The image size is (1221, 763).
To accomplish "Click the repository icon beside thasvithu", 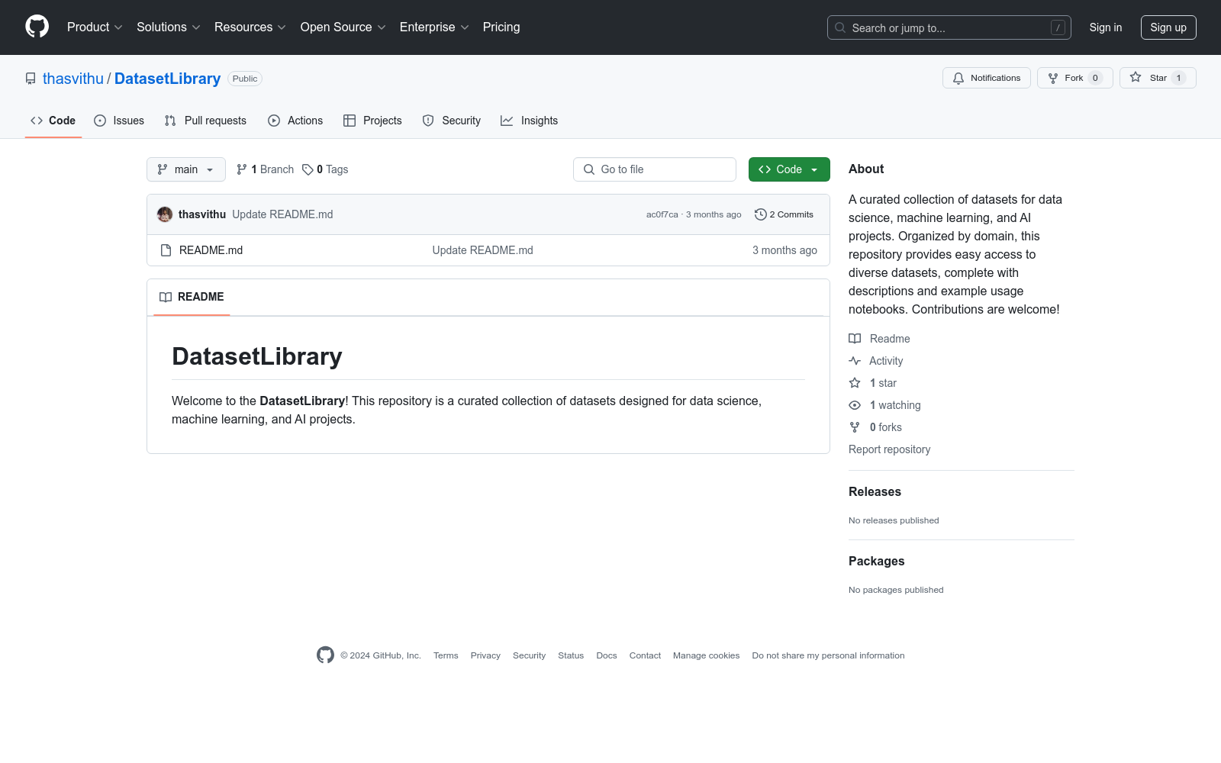I will [x=31, y=79].
